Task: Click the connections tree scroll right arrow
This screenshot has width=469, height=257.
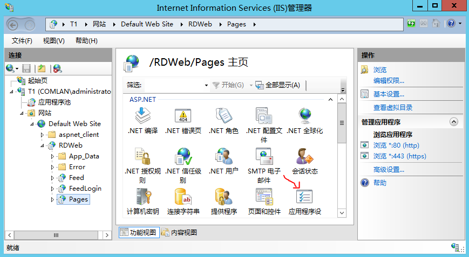Action: [x=107, y=235]
